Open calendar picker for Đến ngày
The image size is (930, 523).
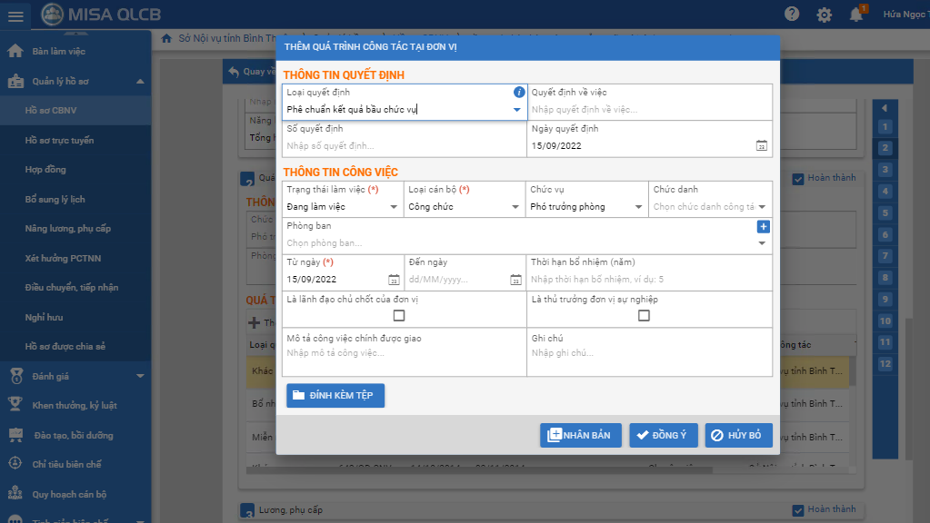[x=515, y=280]
